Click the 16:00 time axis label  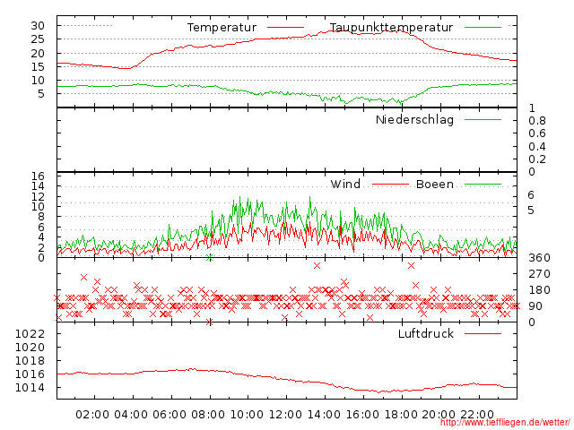point(362,415)
